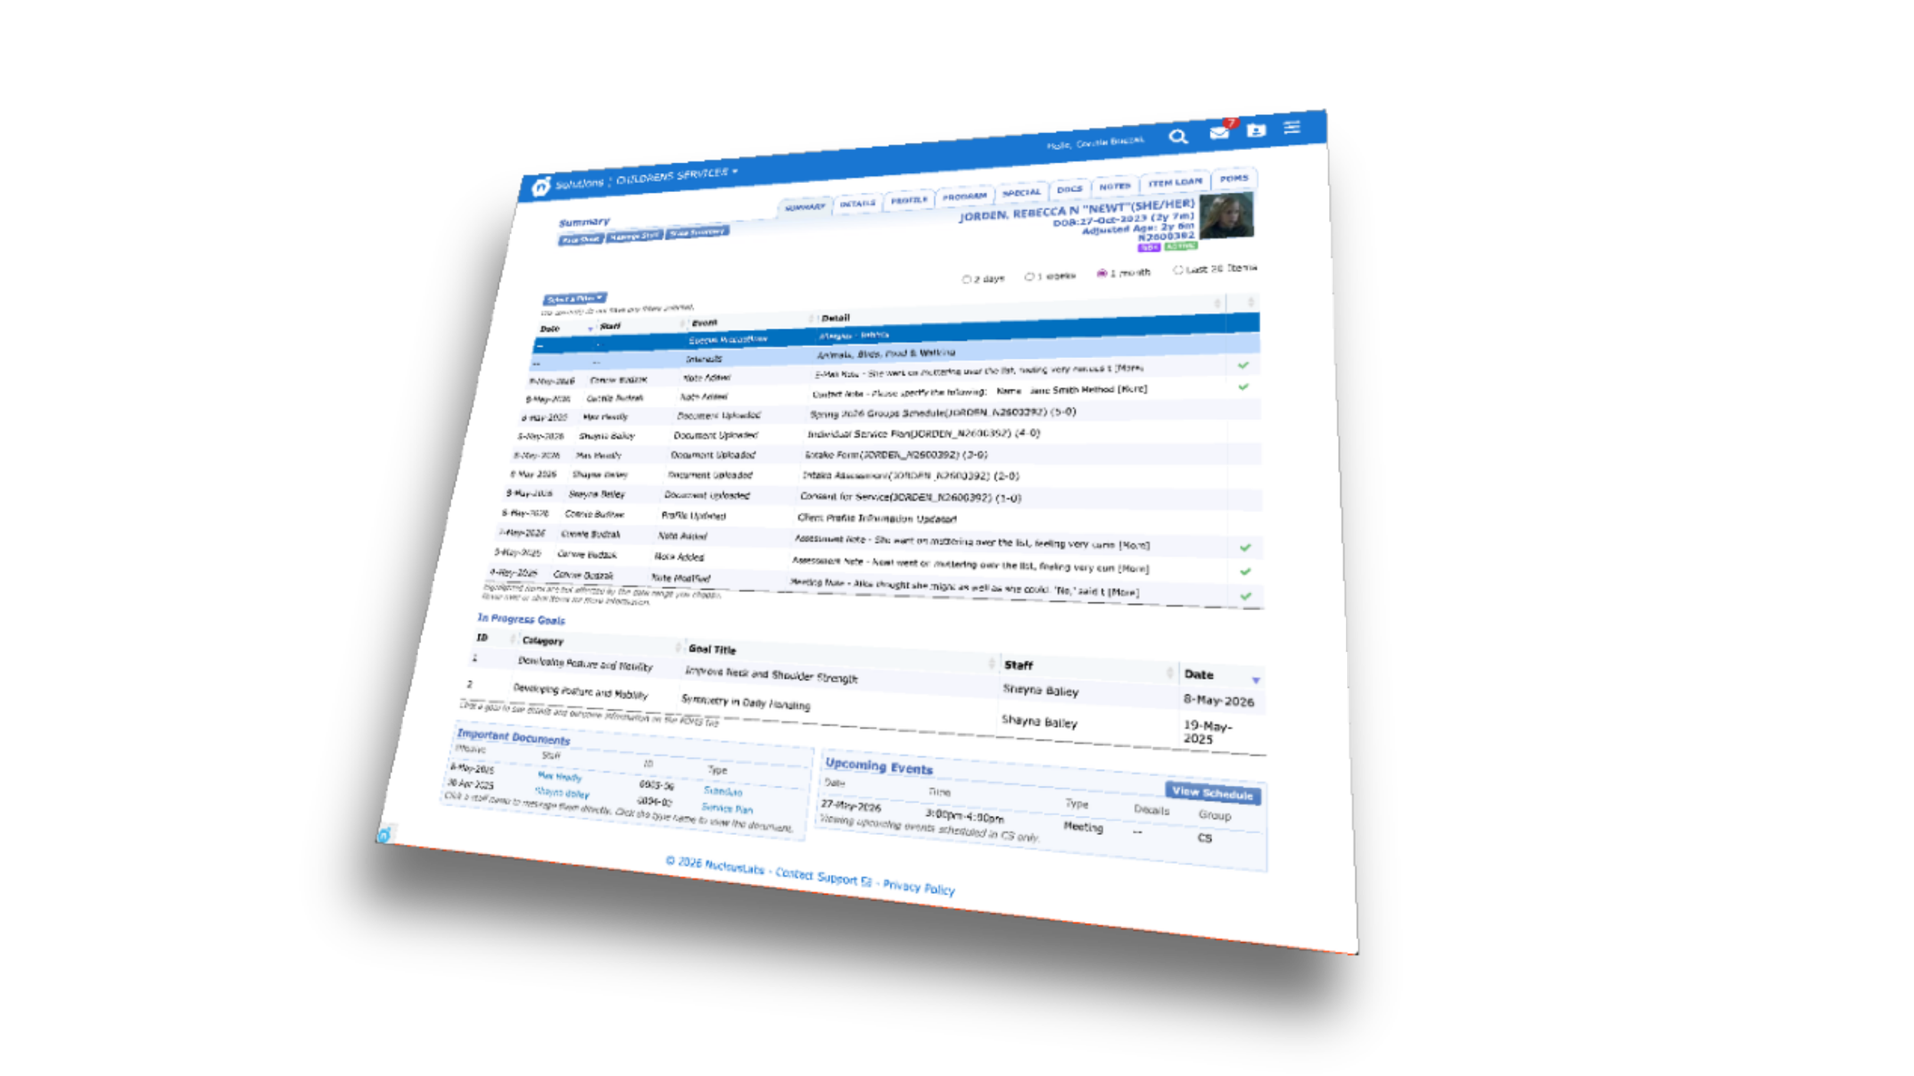Image resolution: width=1914 pixels, height=1076 pixels.
Task: Switch to the Special tab
Action: pyautogui.click(x=1021, y=192)
